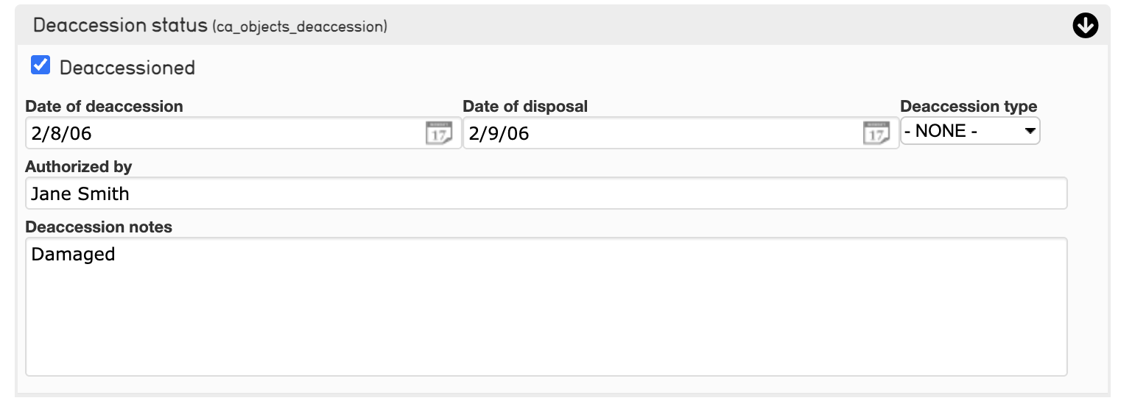
Task: Click the Date of deaccession label
Action: tap(104, 106)
